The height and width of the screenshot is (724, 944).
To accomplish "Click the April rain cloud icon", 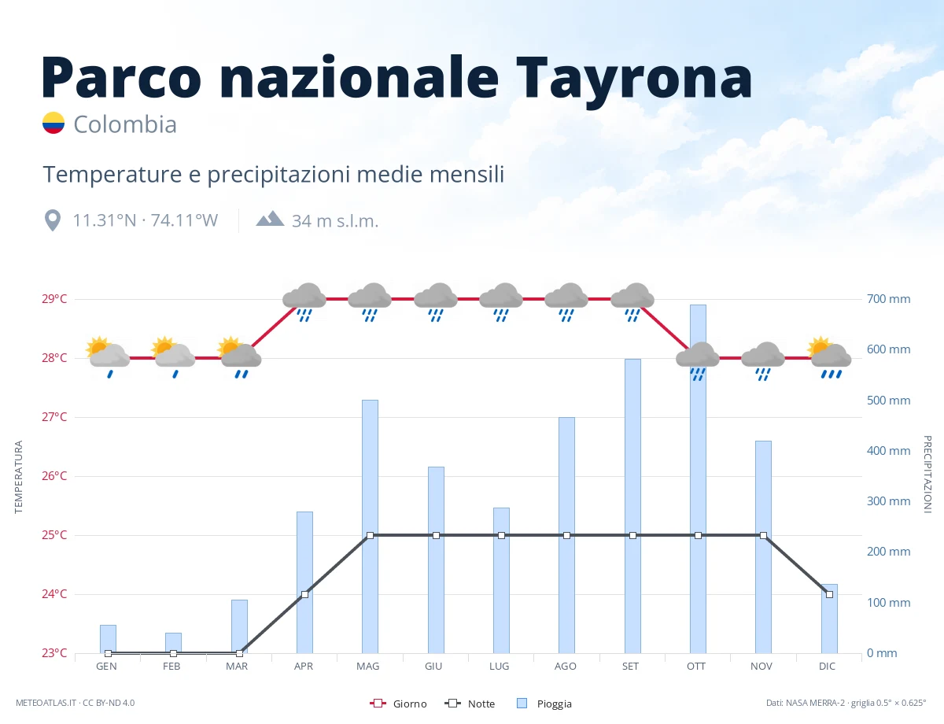I will (x=304, y=303).
